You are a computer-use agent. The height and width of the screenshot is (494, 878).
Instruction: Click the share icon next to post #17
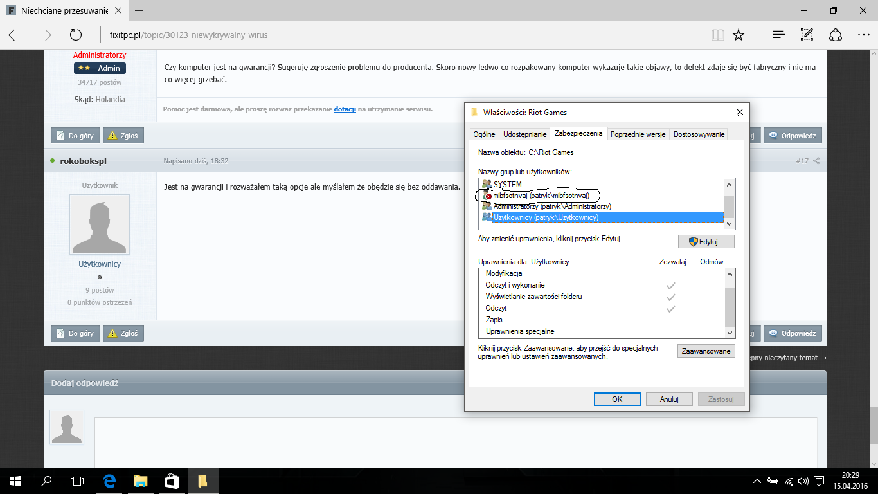(x=817, y=160)
